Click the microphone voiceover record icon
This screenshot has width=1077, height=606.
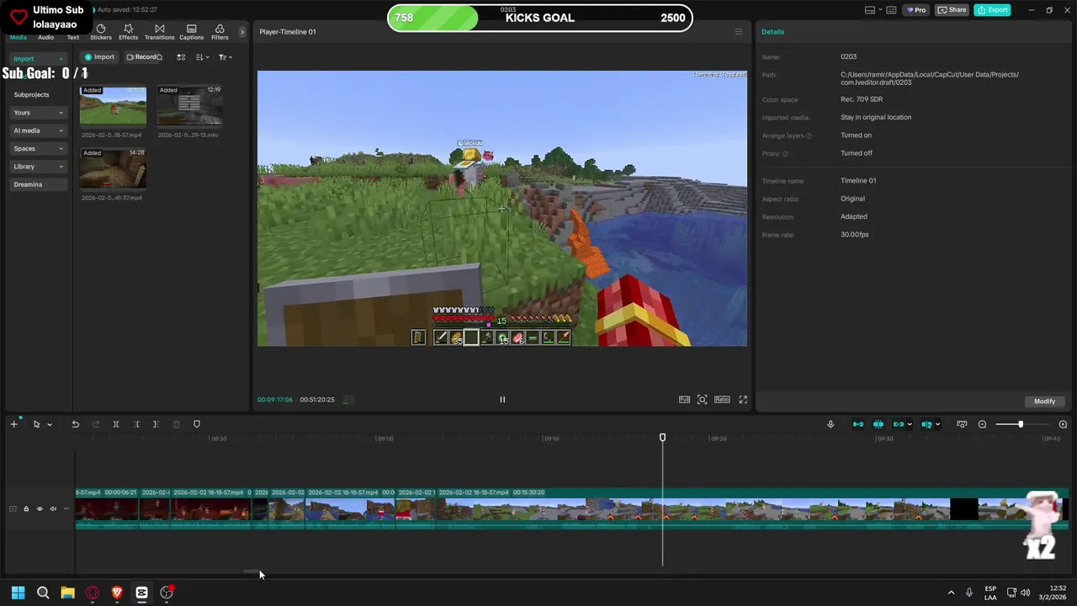(x=830, y=424)
